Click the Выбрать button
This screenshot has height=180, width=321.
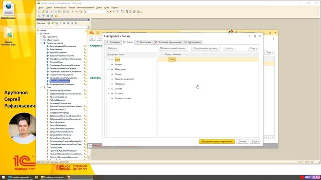(112, 48)
